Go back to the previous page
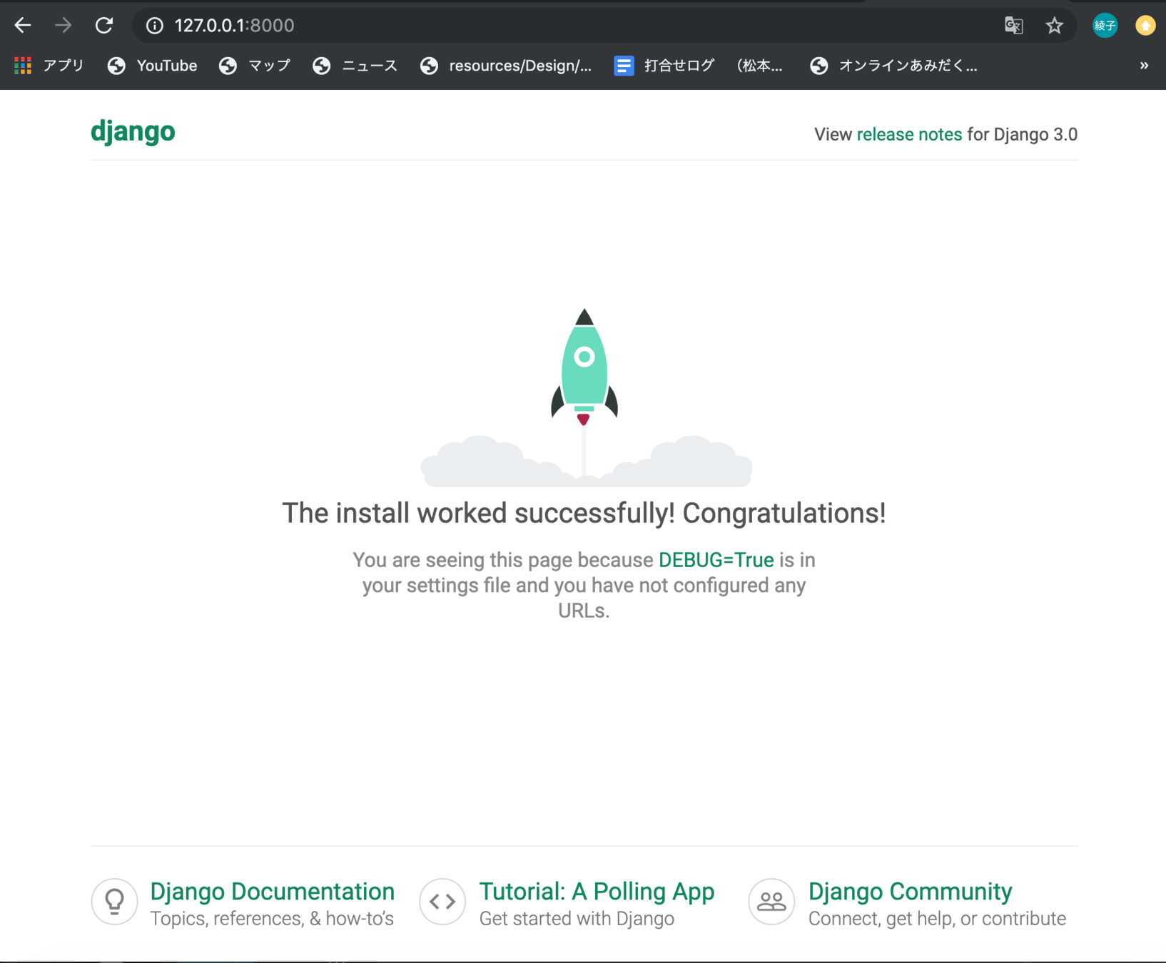The width and height of the screenshot is (1166, 963). coord(23,26)
